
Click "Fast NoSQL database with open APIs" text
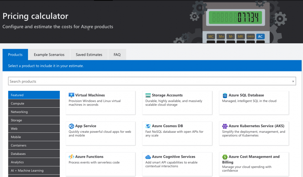pyautogui.click(x=174, y=133)
